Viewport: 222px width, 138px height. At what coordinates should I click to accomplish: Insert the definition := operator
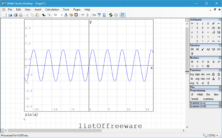[x=213, y=41]
